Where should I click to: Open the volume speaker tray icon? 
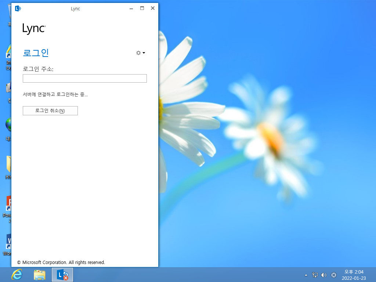324,275
